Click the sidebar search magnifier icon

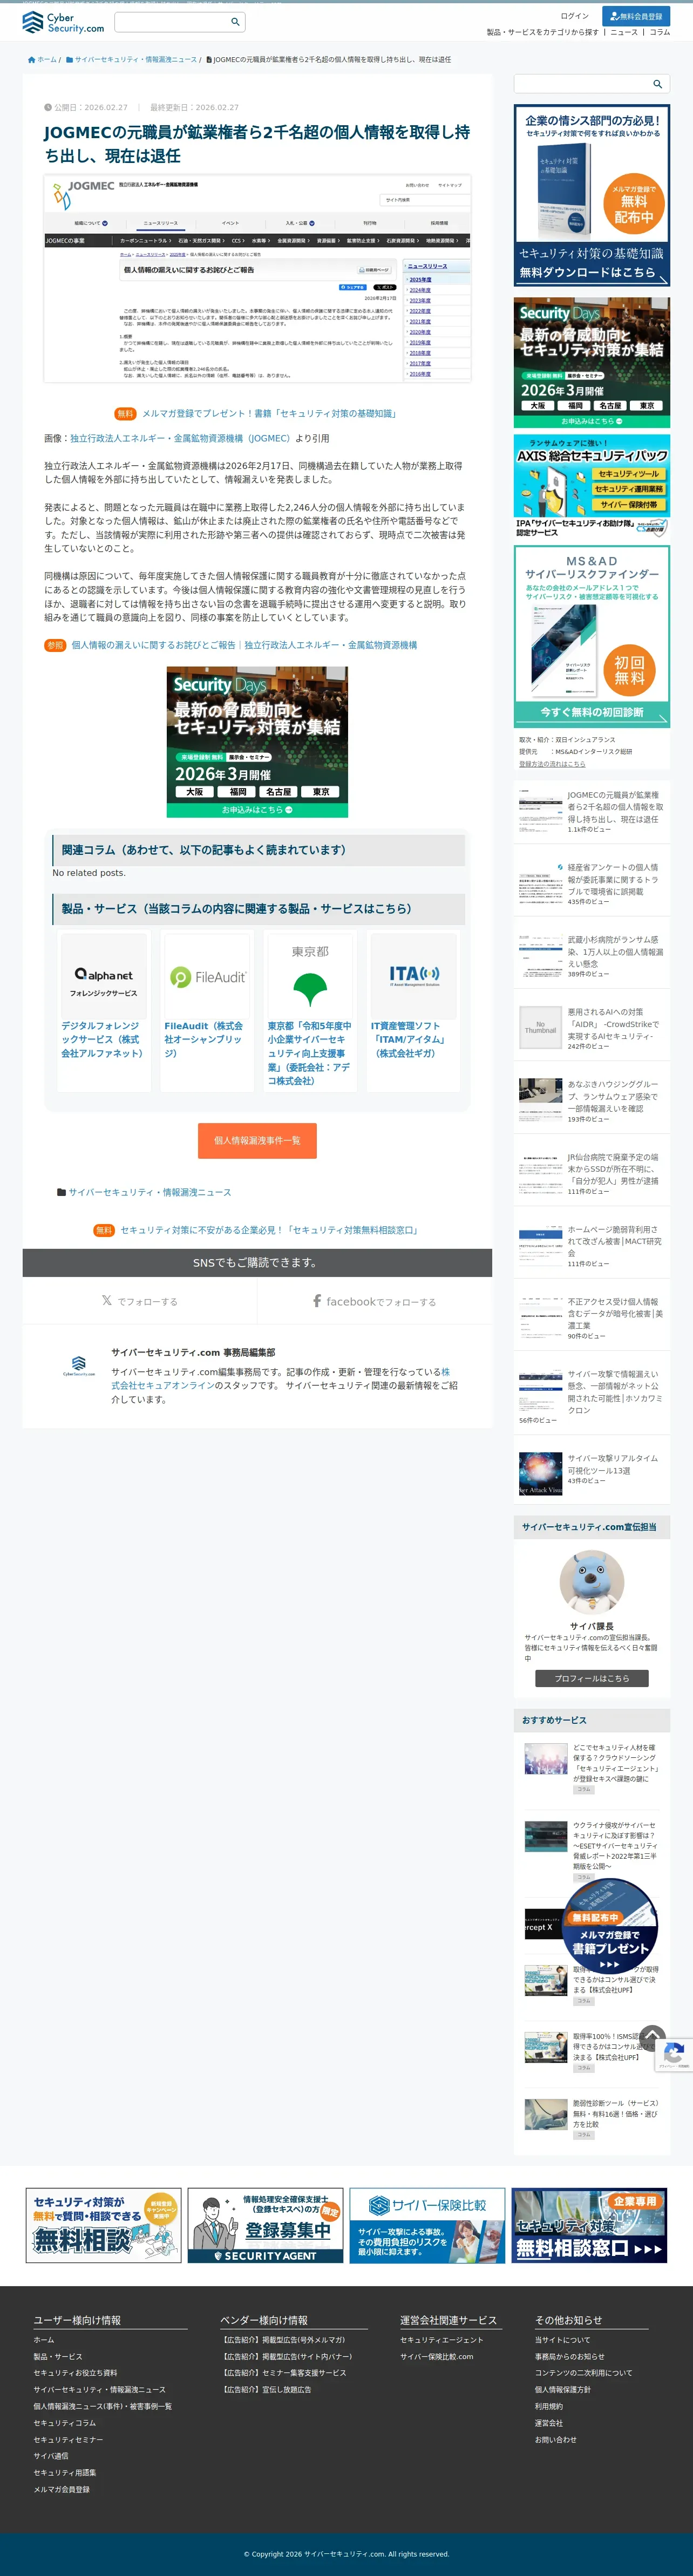pos(657,84)
